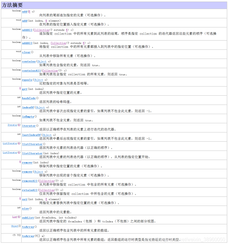This screenshot has width=228, height=245.
Task: Open the contains method link
Action: pyautogui.click(x=29, y=61)
